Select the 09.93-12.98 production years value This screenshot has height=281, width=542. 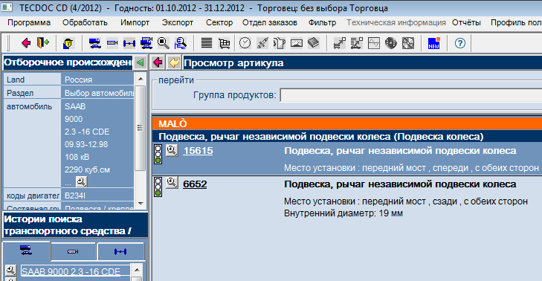click(86, 144)
